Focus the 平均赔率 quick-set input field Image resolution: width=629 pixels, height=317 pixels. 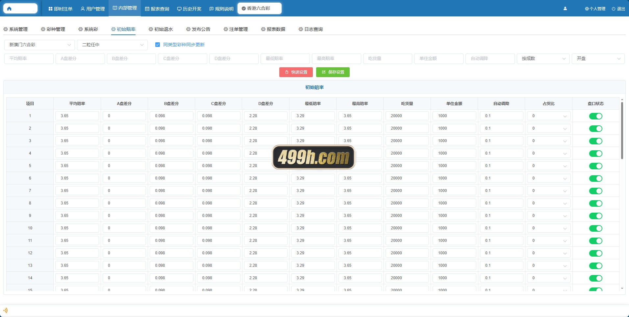(29, 59)
